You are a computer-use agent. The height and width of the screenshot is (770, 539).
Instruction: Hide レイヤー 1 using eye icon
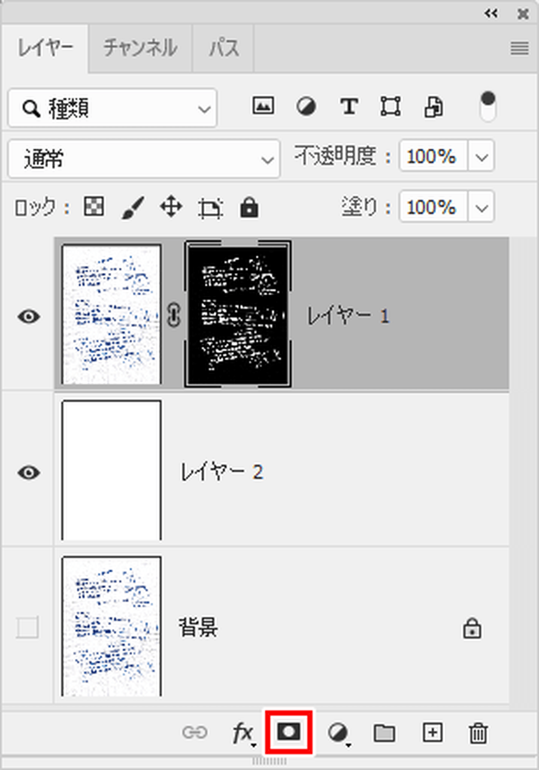point(29,316)
